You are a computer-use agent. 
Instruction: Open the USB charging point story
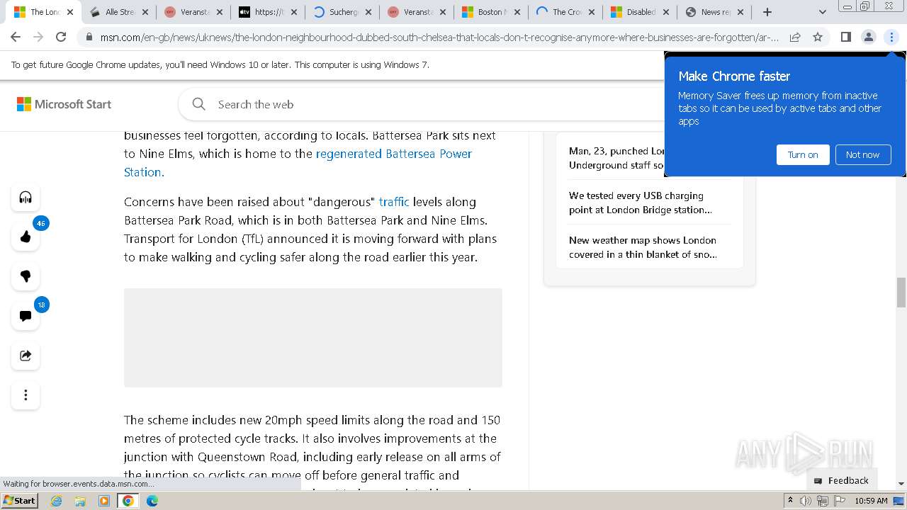[640, 203]
